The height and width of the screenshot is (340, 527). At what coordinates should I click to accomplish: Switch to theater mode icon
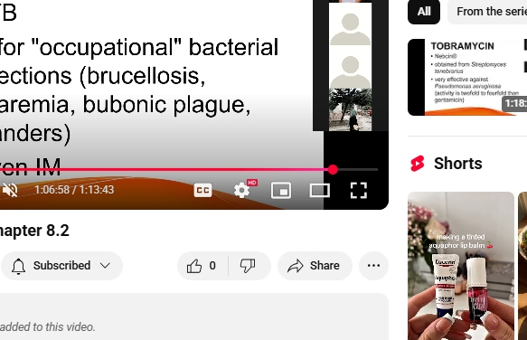320,191
